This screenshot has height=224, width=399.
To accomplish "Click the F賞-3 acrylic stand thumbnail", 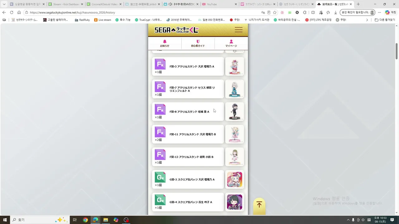I will coord(234,66).
